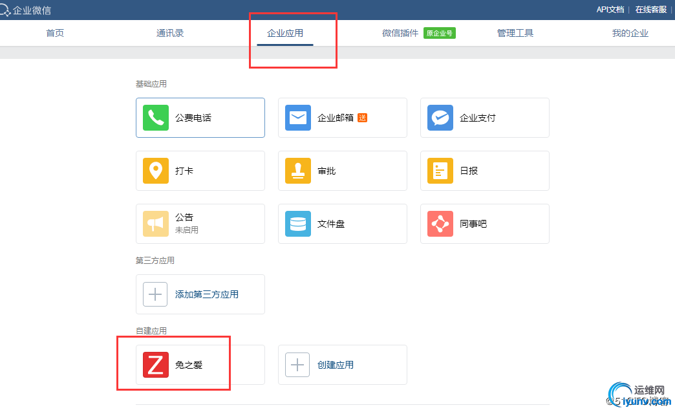This screenshot has width=675, height=412.
Task: Select the 管理工具 tab
Action: pyautogui.click(x=515, y=33)
